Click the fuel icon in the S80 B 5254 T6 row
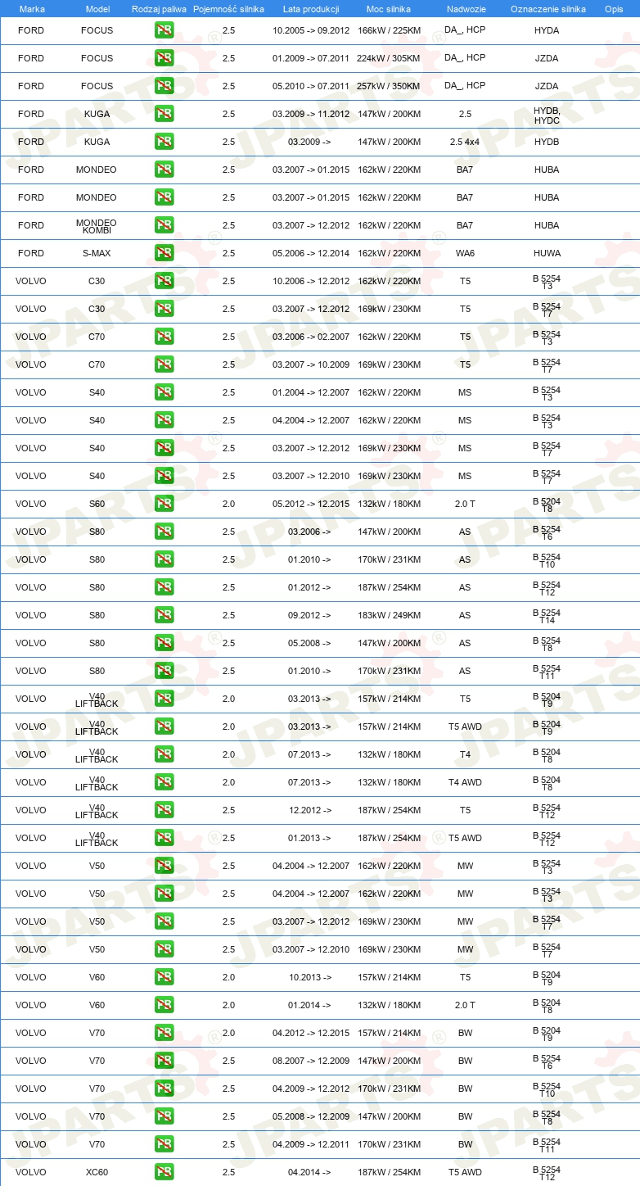Screen dimensions: 640x1186 (x=164, y=532)
